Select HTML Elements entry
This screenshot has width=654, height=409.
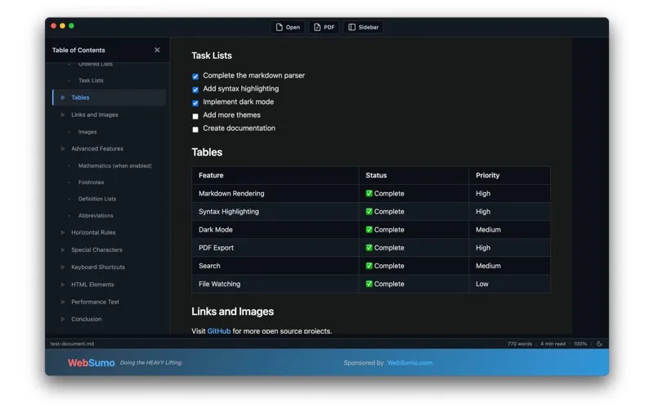click(92, 285)
